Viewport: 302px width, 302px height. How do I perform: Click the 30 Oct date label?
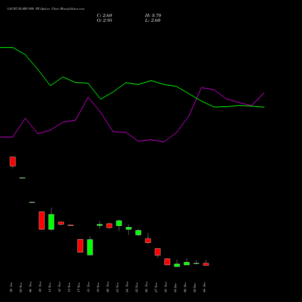11,288
